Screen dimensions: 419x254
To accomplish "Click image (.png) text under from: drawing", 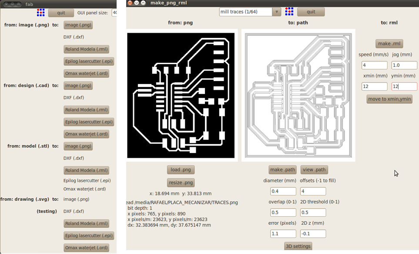I will pyautogui.click(x=76, y=199).
